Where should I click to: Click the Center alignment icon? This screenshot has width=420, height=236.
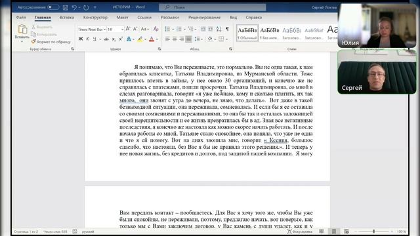point(175,39)
